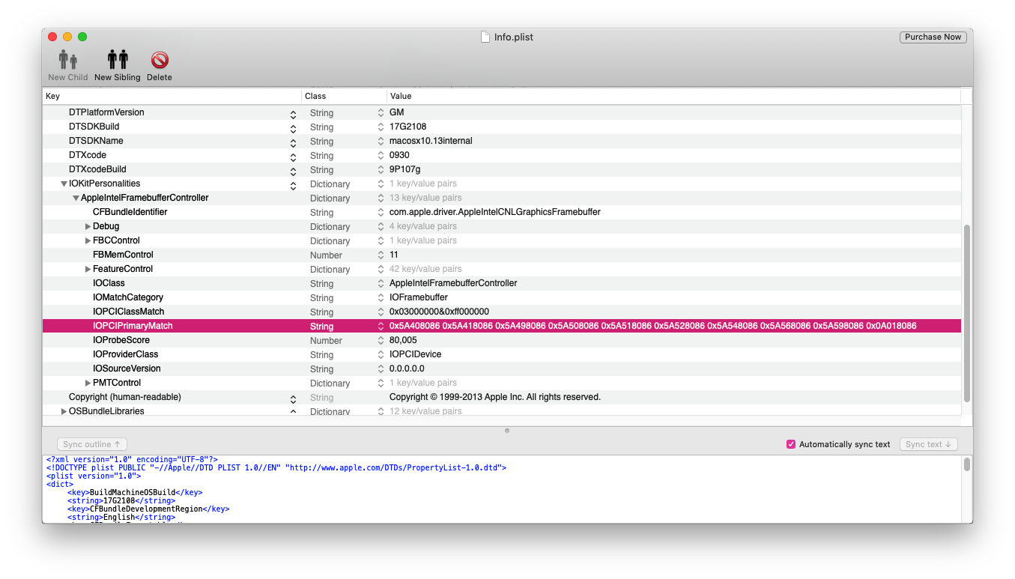Expand the OSBundleLibraries dictionary row

coord(64,411)
